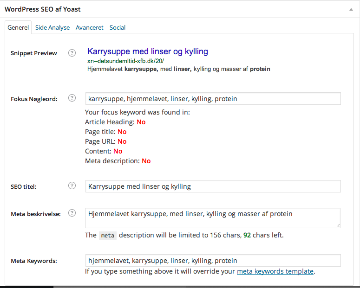Click the Meta beskrivelse textarea resize handle
This screenshot has height=288, width=360.
(338, 226)
